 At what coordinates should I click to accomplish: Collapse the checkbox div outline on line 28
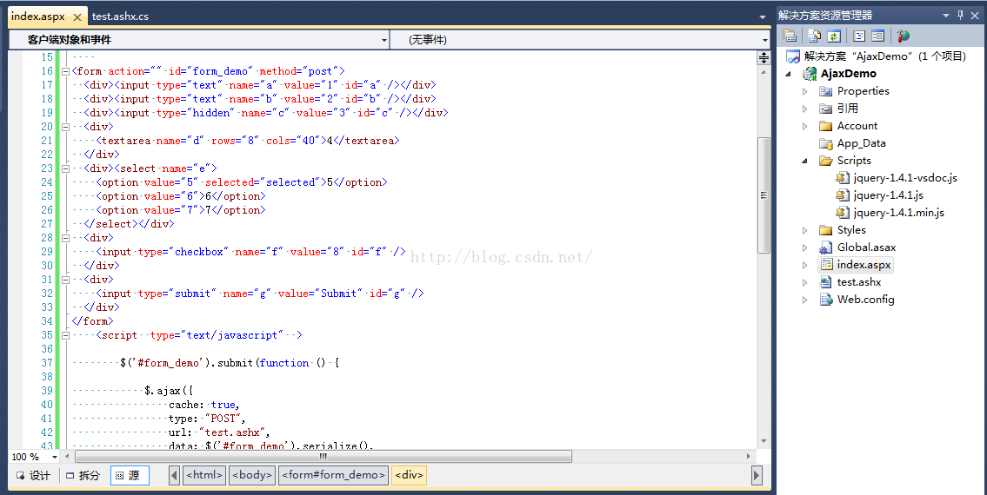click(x=65, y=238)
